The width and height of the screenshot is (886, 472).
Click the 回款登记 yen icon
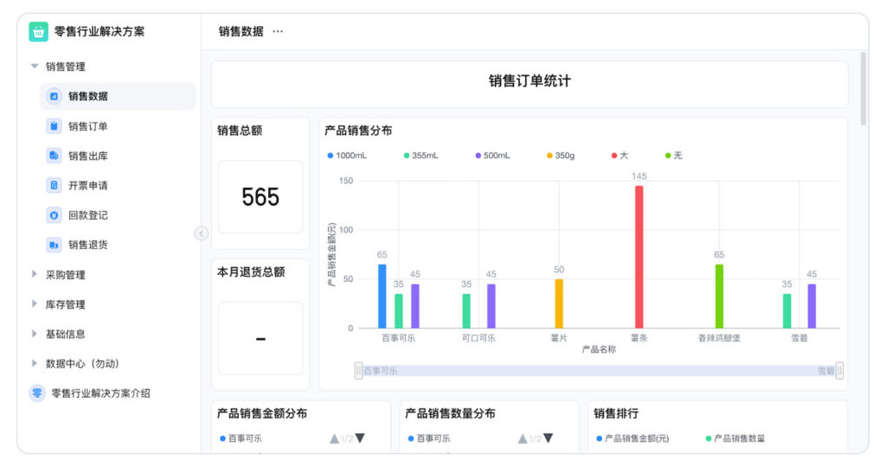click(54, 215)
